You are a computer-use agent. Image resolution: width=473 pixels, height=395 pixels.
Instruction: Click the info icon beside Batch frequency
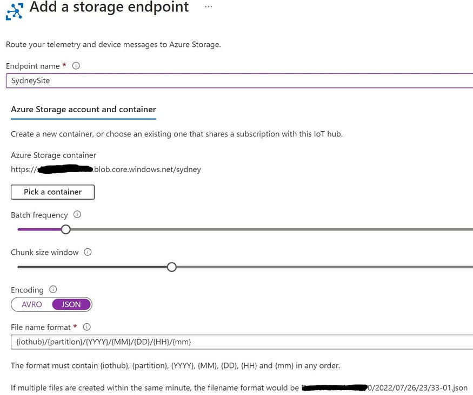point(77,215)
